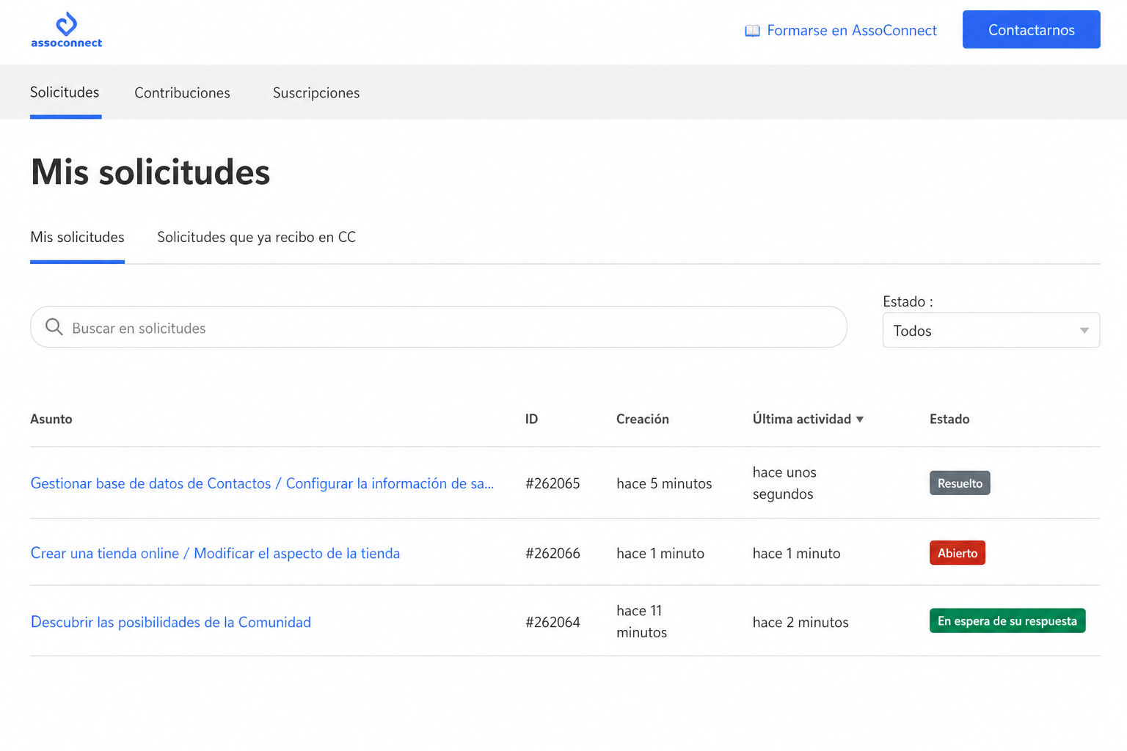The image size is (1127, 751).
Task: Switch to the Contribuciones tab
Action: pos(182,93)
